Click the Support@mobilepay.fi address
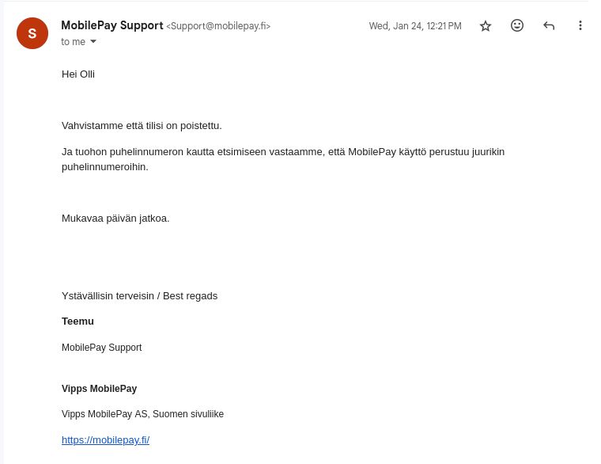 click(218, 26)
